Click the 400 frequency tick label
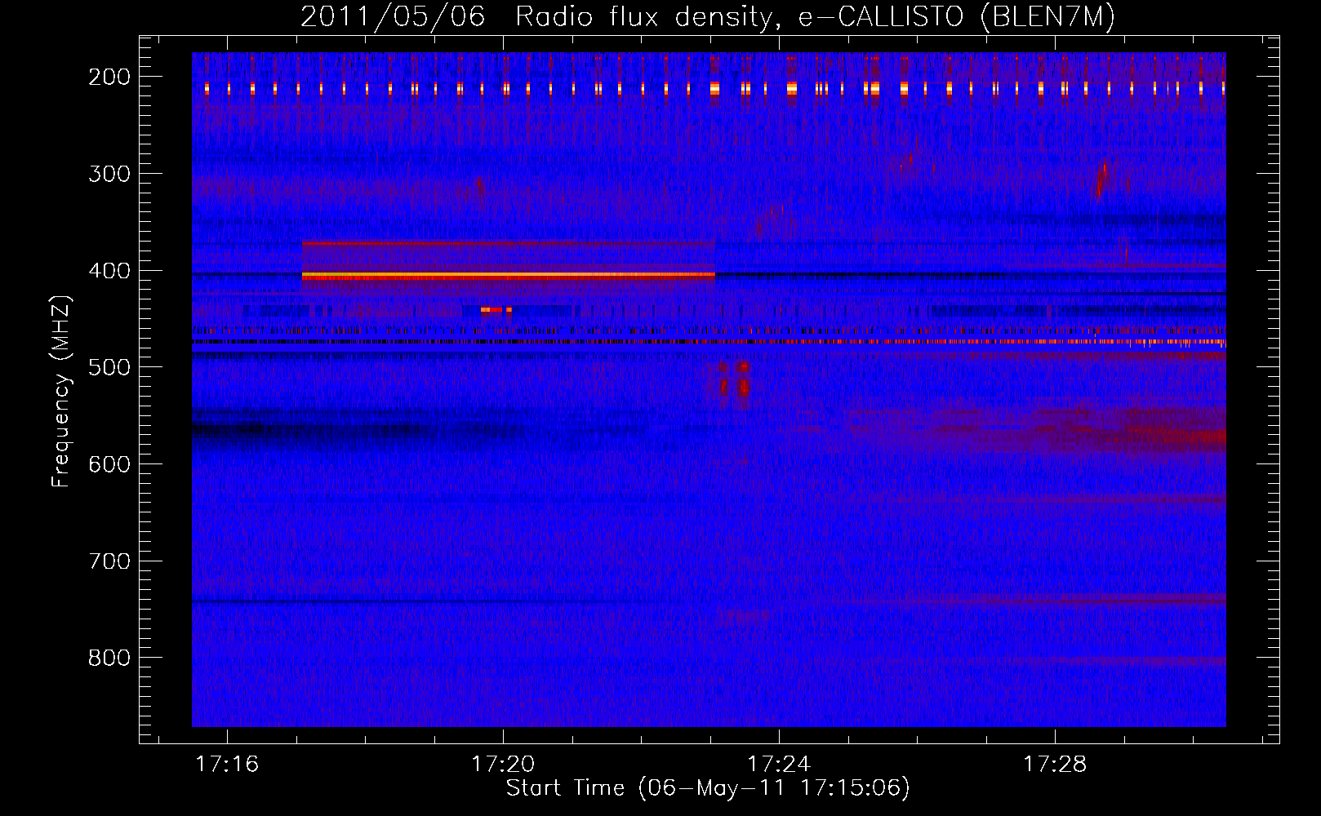This screenshot has height=816, width=1321. pos(109,271)
